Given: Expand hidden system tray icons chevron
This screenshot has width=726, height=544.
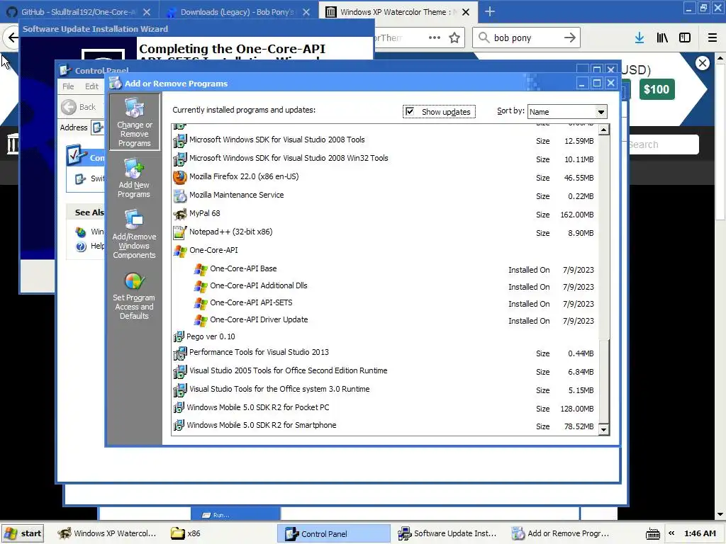Looking at the screenshot, I should pyautogui.click(x=671, y=533).
